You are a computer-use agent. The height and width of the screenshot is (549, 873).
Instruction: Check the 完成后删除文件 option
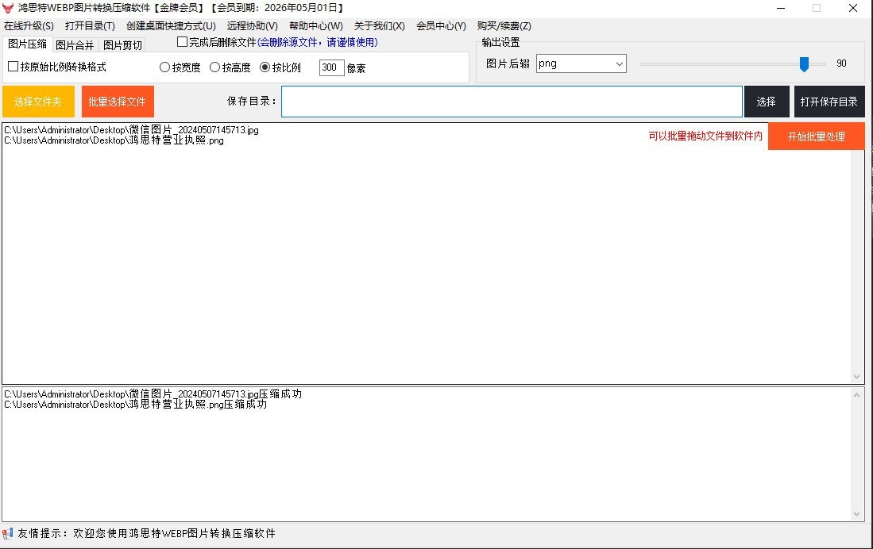click(182, 42)
